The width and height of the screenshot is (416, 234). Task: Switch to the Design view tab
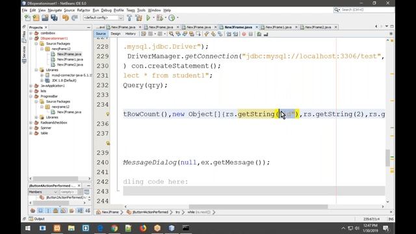click(x=116, y=34)
